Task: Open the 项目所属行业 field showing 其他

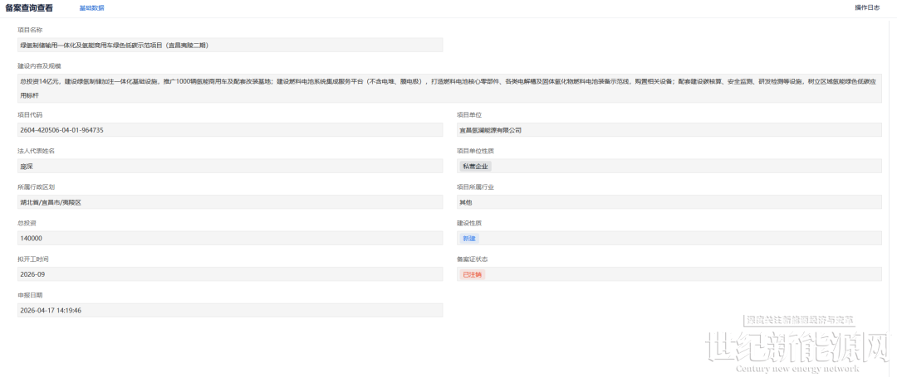Action: (x=669, y=202)
